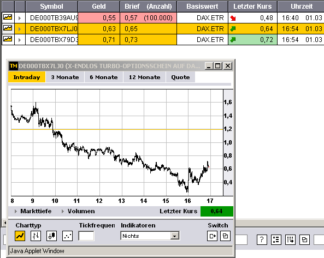The image size is (324, 258).
Task: Expand the DE000TBX79D3 row arrow
Action: coord(20,40)
